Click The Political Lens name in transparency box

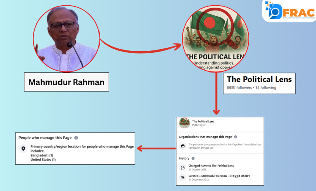pos(203,121)
